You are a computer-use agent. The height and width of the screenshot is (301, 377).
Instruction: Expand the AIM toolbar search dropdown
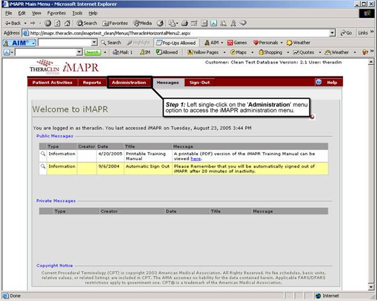94,43
